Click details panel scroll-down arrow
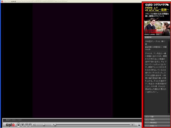 coord(169,114)
